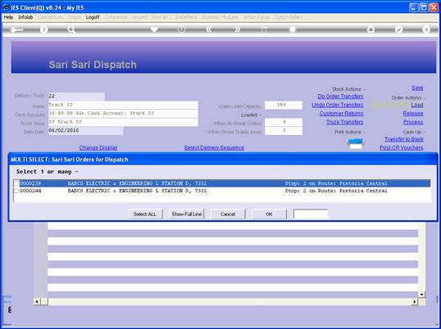Click the Do Order Transfers link
Image resolution: width=441 pixels, height=329 pixels.
coord(340,97)
